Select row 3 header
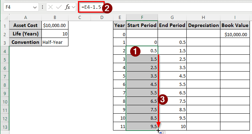 [x=5, y=42]
